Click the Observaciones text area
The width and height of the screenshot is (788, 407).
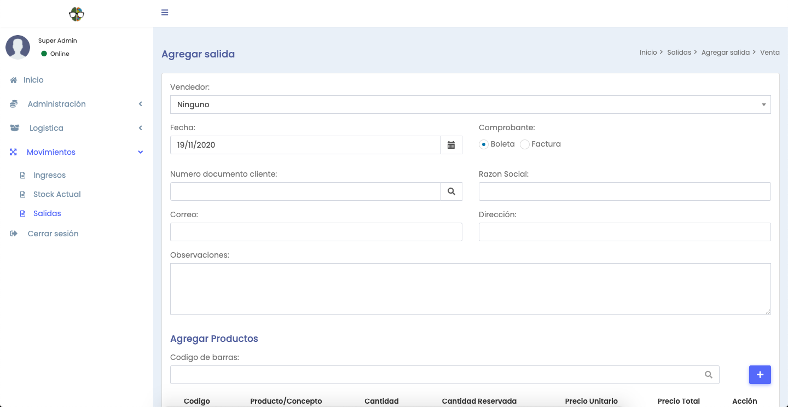coord(470,289)
